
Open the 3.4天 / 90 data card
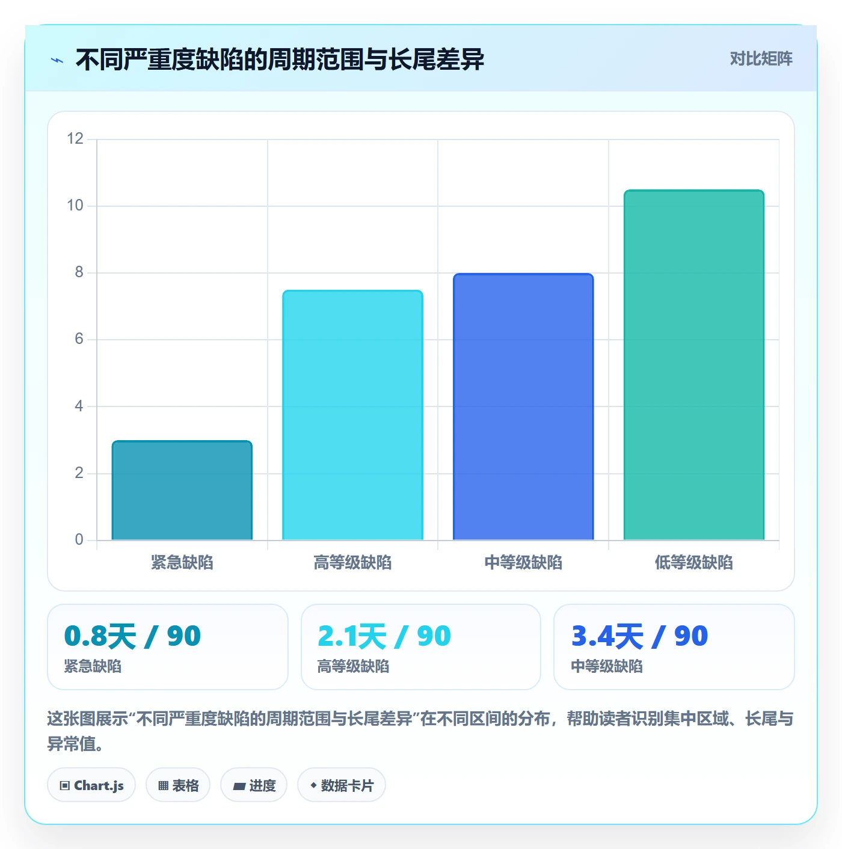point(674,647)
